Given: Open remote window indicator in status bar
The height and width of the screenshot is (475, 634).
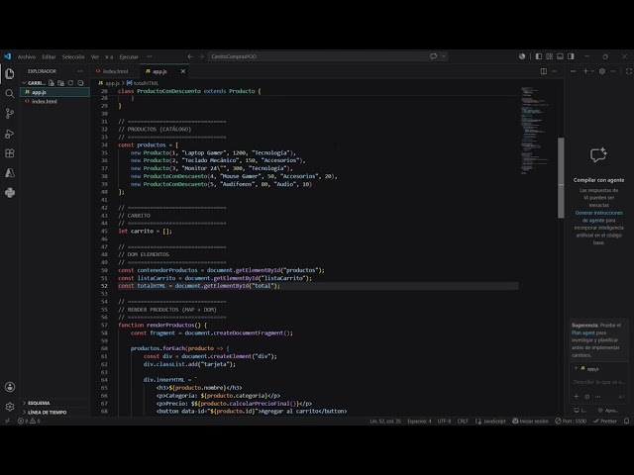Looking at the screenshot, I should click(x=7, y=421).
